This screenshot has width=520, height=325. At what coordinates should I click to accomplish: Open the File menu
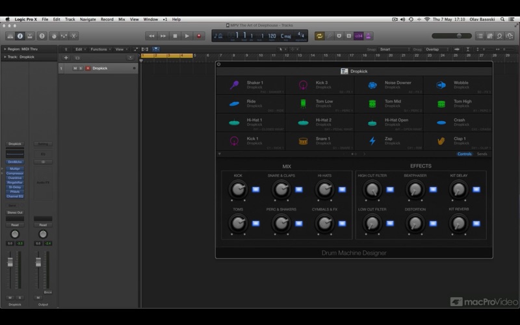(x=45, y=19)
